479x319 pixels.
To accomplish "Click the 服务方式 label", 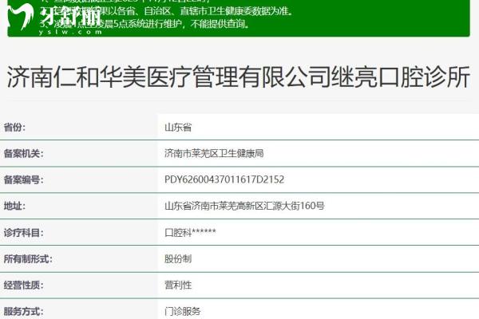I will (23, 311).
